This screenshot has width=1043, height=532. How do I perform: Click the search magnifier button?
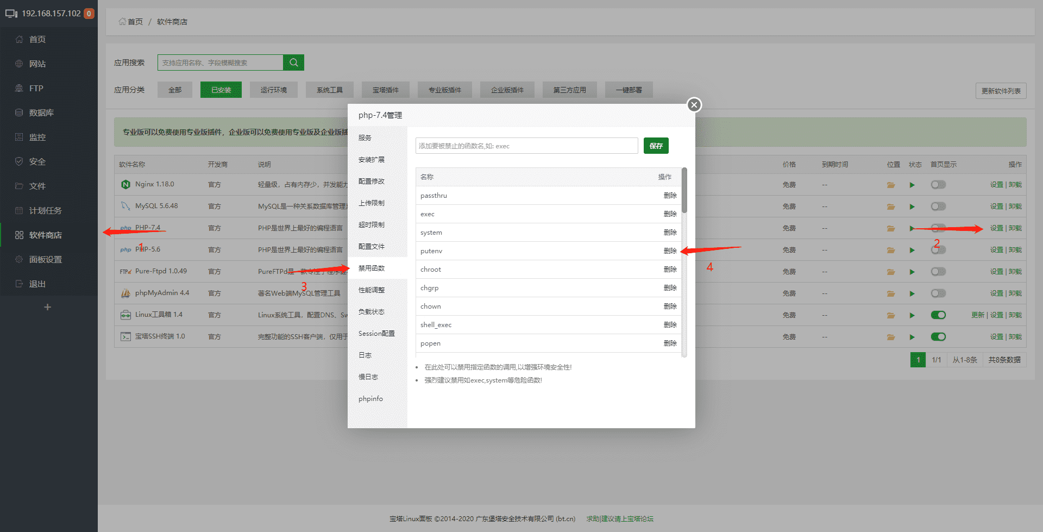(293, 62)
